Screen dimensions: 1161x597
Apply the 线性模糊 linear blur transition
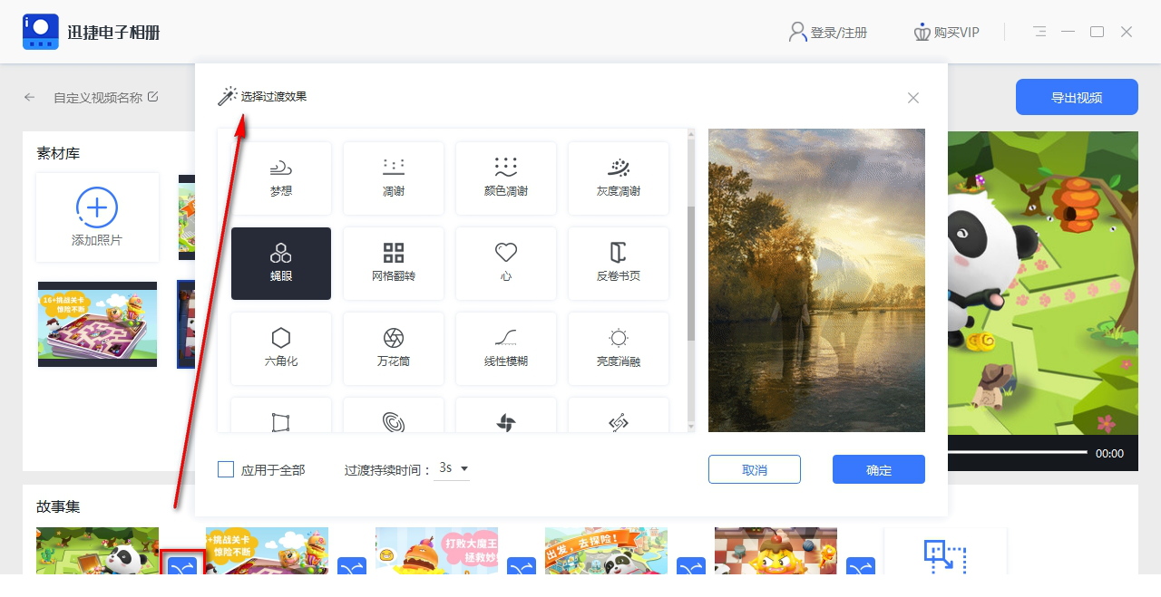[x=505, y=348]
